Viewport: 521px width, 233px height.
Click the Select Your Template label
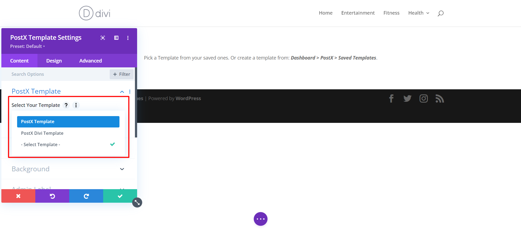(36, 105)
